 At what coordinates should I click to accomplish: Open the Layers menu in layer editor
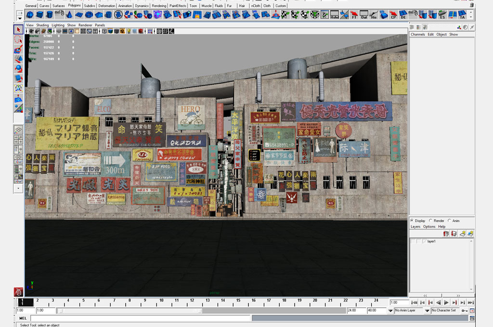click(415, 226)
